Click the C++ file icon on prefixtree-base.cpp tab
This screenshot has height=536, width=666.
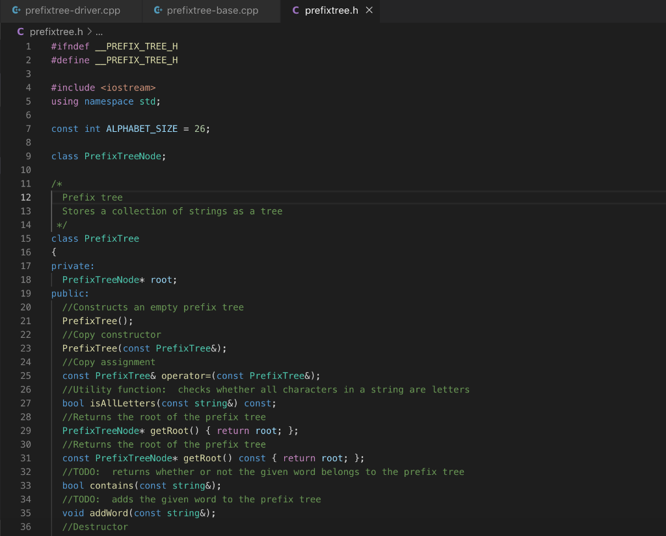[x=157, y=10]
